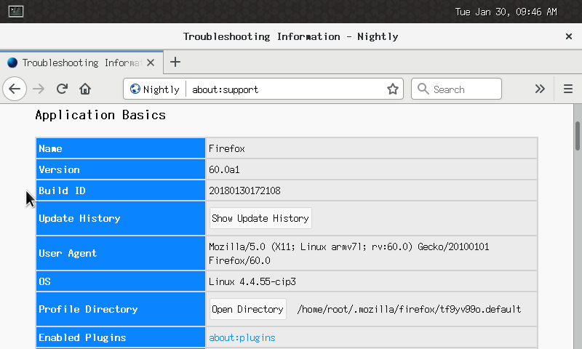This screenshot has width=582, height=349.
Task: Open the hamburger application menu
Action: 568,89
